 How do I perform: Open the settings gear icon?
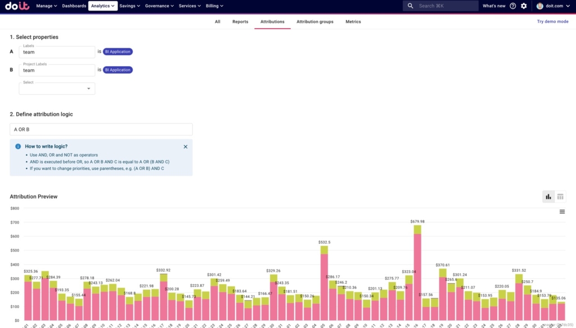point(524,6)
